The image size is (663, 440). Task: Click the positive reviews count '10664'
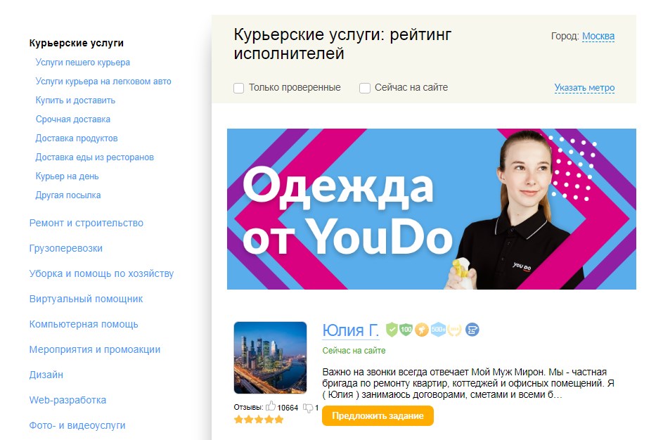[288, 408]
